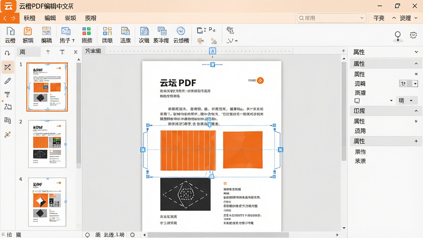Click the lightbulb icon at the ribbon's right
This screenshot has width=423, height=238.
398,36
